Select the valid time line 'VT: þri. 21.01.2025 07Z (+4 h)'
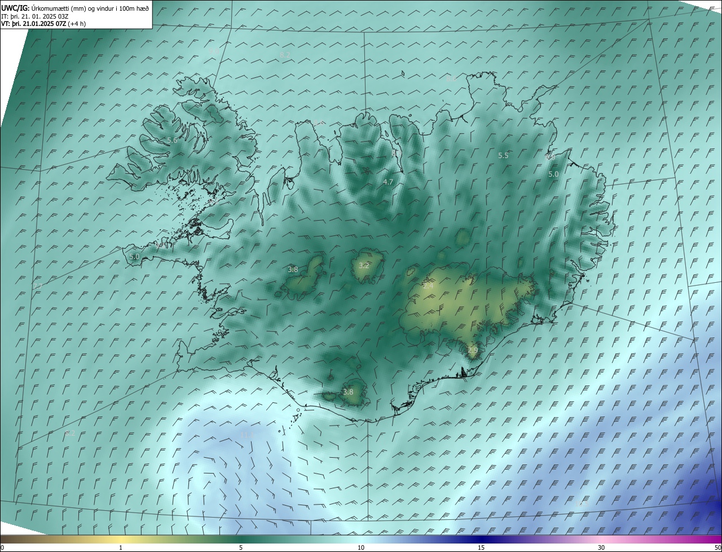Screen dimensions: 722x552 (x=43, y=24)
